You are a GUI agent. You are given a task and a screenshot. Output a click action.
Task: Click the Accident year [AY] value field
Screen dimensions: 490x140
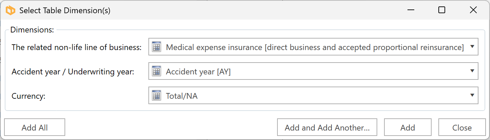point(198,72)
